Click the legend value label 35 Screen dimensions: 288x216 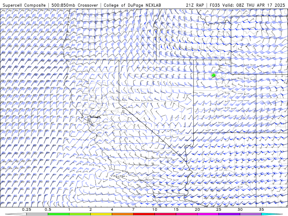click(x=261, y=210)
